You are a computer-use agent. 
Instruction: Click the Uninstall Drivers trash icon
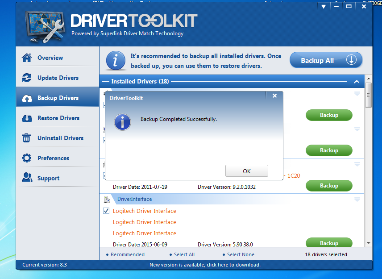coord(27,138)
